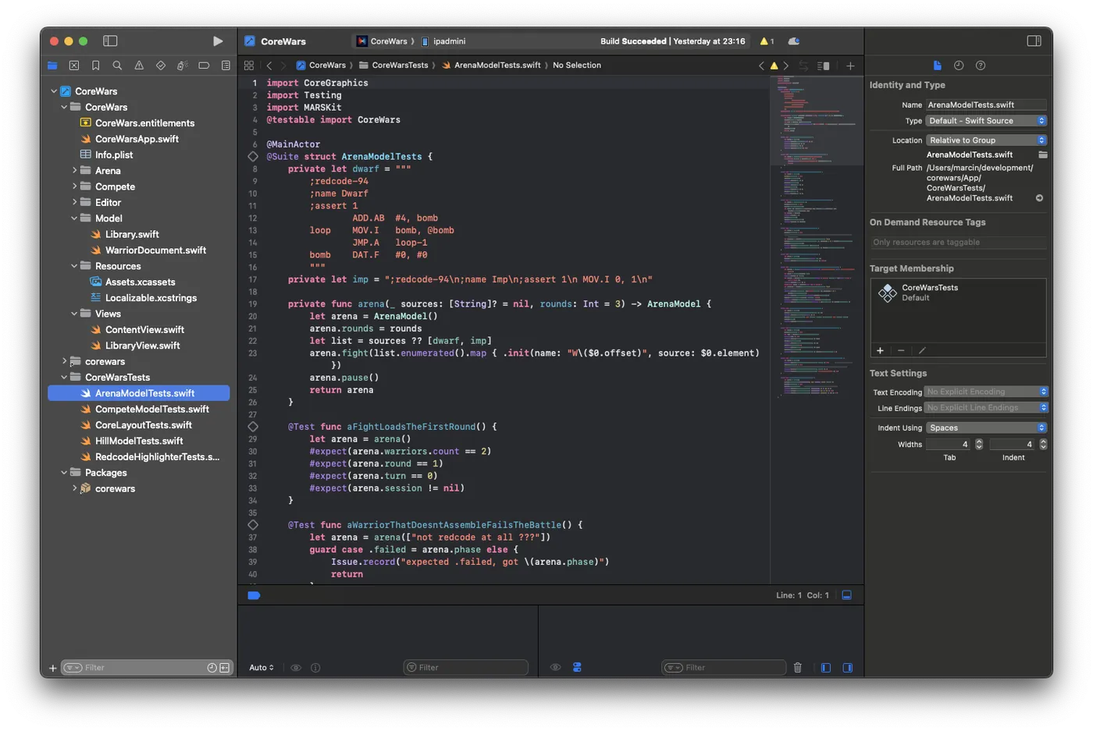Run aFightLoadsTheFirstRound test from gutter diamond
The image size is (1093, 731).
click(x=253, y=427)
